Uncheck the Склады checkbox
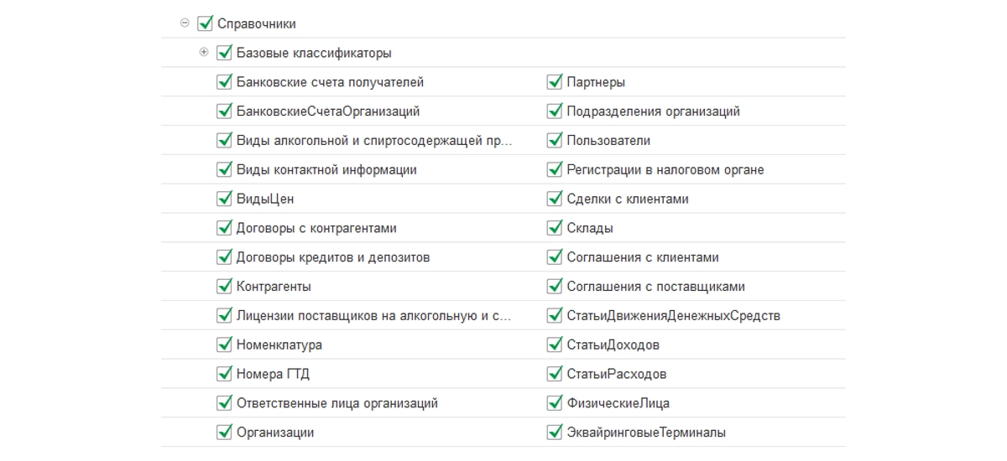Screen dimensions: 1007x461 [x=554, y=228]
